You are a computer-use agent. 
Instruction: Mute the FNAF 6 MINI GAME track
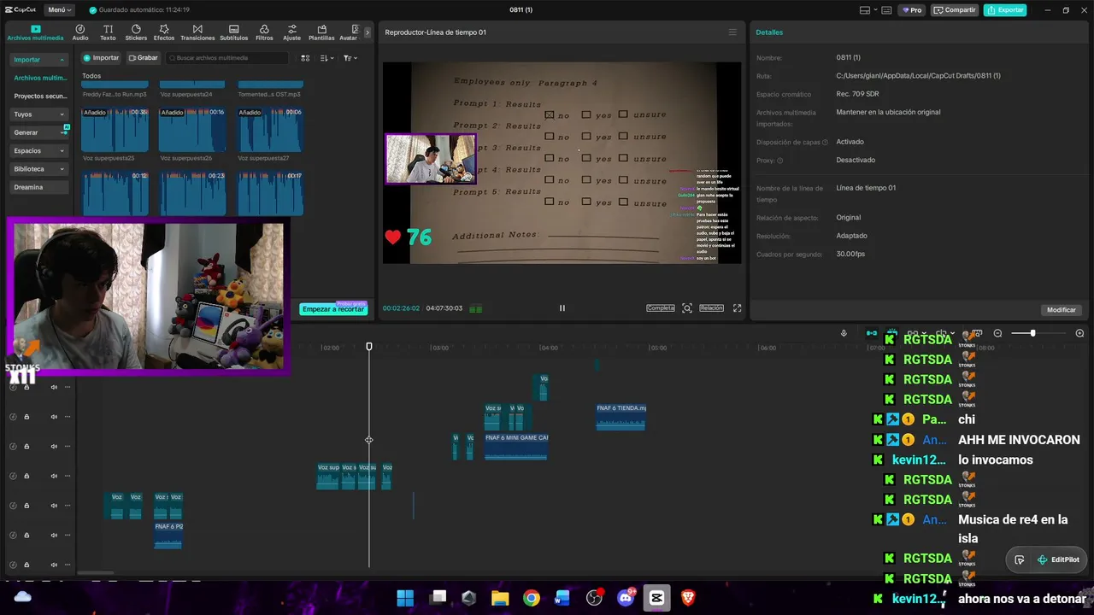coord(54,446)
